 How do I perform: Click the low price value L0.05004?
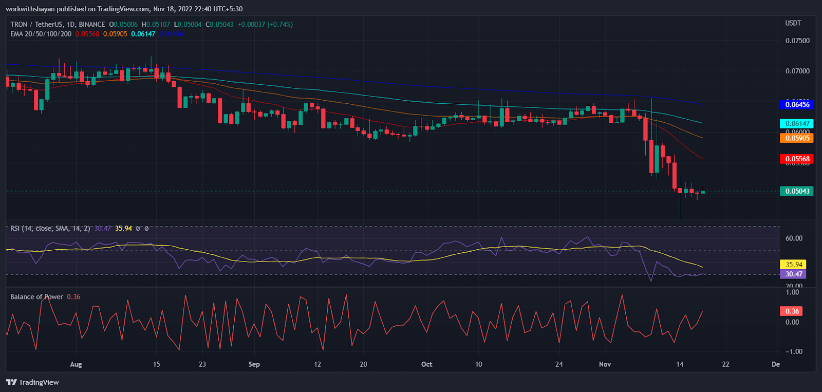188,24
